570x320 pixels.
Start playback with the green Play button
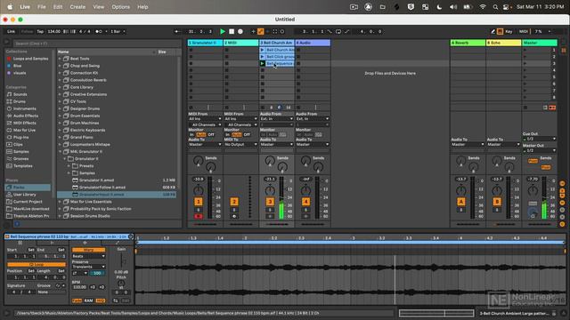[223, 32]
